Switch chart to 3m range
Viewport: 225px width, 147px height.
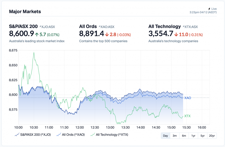(x=175, y=136)
